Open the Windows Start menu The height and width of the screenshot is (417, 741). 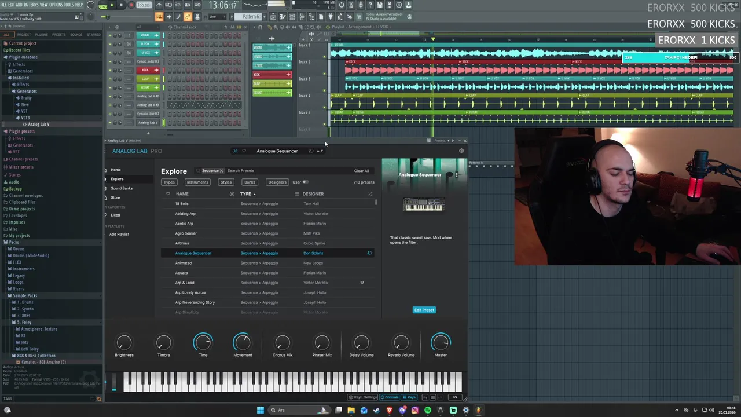[260, 410]
